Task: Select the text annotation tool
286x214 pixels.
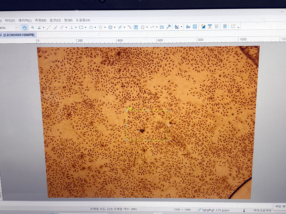Action: pyautogui.click(x=136, y=27)
